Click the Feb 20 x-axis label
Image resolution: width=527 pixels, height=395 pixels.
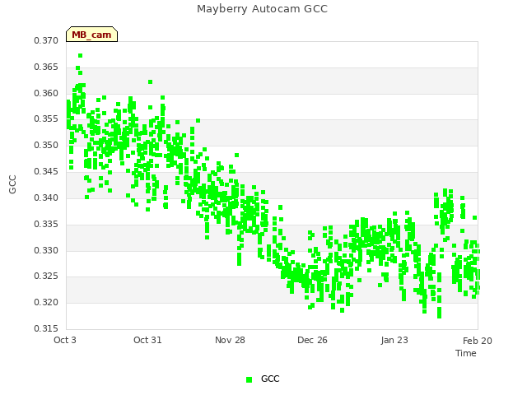click(x=478, y=341)
